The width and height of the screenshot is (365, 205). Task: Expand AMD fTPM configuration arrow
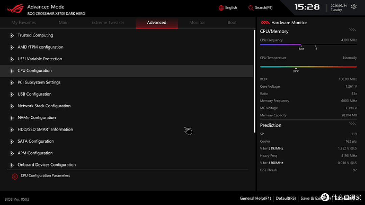coord(12,47)
